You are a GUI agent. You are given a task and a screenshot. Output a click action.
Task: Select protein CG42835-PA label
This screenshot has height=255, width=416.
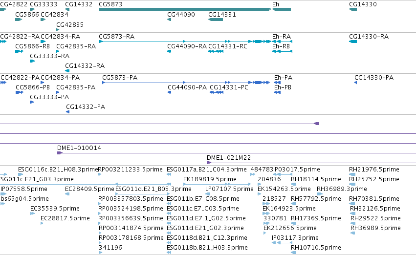tap(76, 87)
